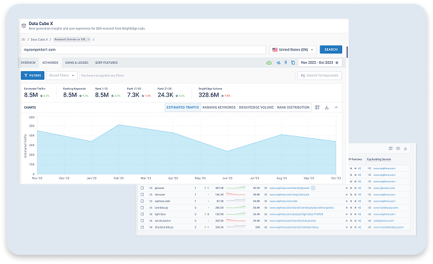433x264 pixels.
Task: Click the Top Ranking Domain column header
Action: [x=378, y=159]
